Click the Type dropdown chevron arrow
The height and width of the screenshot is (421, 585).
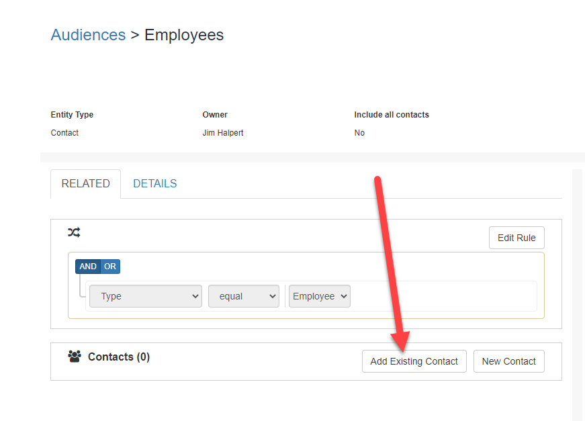coord(195,296)
